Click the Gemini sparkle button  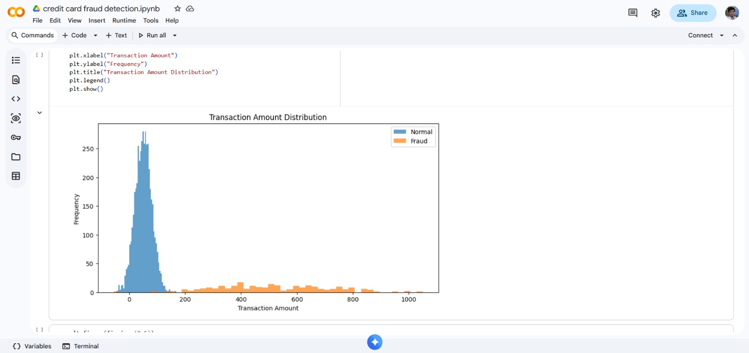pyautogui.click(x=374, y=342)
